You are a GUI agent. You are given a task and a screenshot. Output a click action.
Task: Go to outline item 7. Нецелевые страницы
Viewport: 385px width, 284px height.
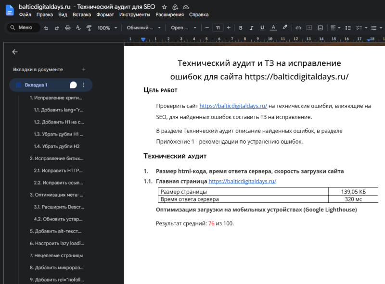click(x=56, y=255)
